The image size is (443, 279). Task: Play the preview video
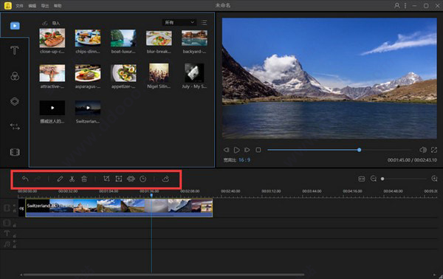coord(237,150)
